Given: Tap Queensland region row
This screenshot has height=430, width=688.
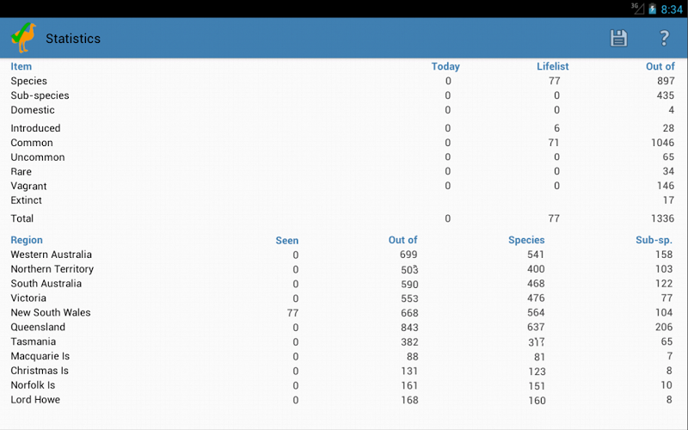Looking at the screenshot, I should [x=341, y=327].
